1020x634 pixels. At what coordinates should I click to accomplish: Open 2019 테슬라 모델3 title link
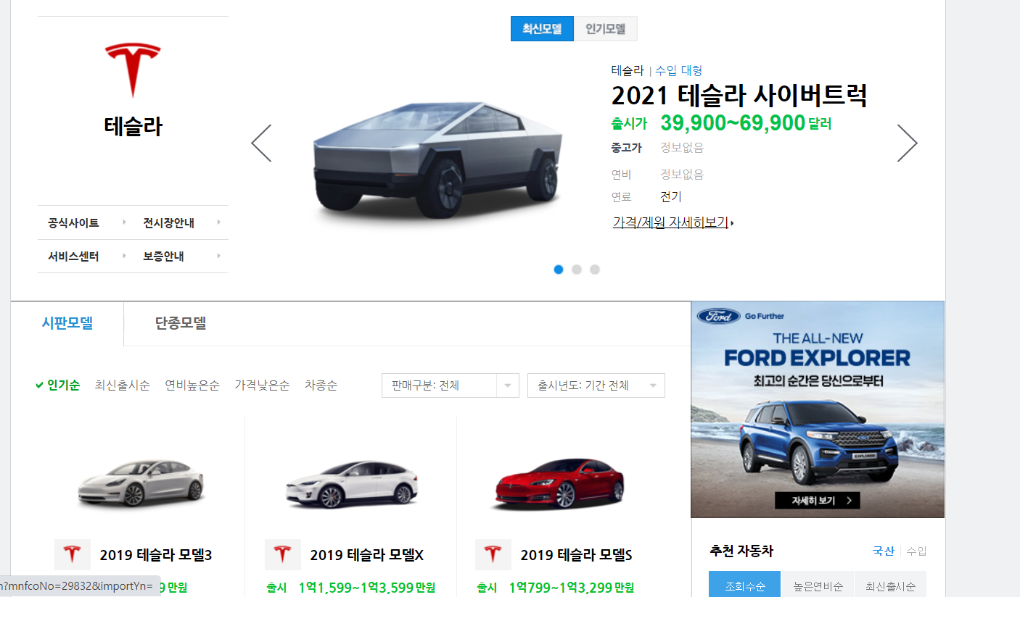pyautogui.click(x=156, y=555)
